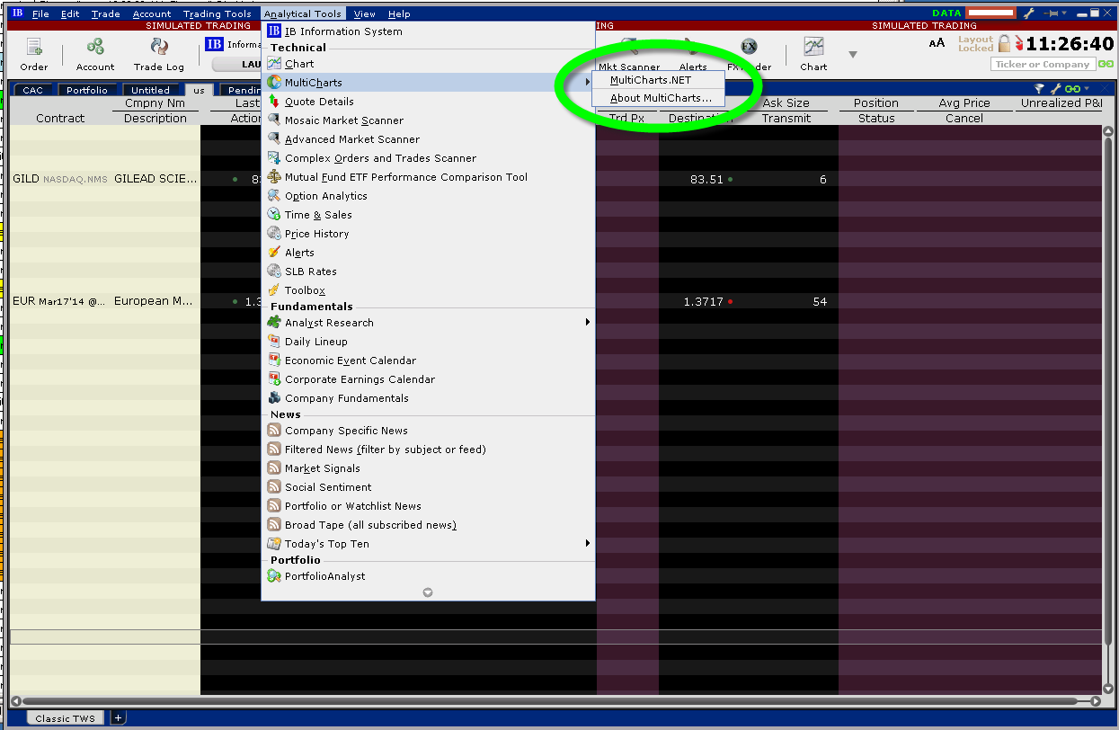
Task: Click the Price History icon
Action: click(275, 234)
